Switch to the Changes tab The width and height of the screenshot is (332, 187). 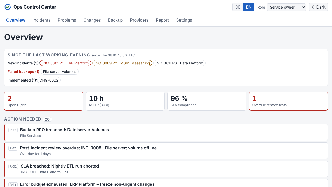point(92,20)
